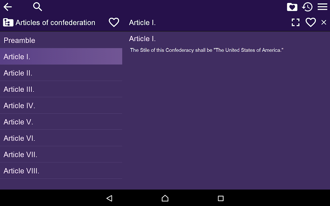330x206 pixels.
Task: Favorite the Articles of confederation document
Action: coord(114,22)
